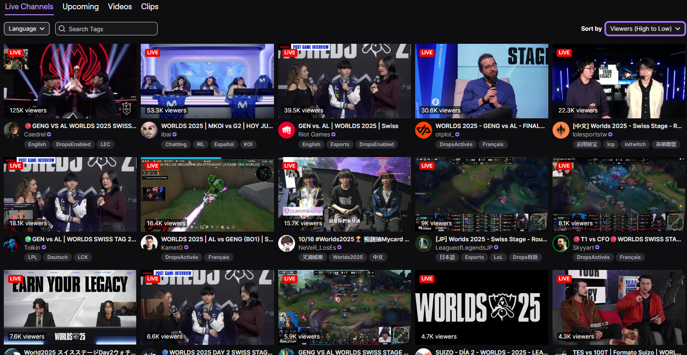Open Riot Games channel avatar

[x=287, y=130]
